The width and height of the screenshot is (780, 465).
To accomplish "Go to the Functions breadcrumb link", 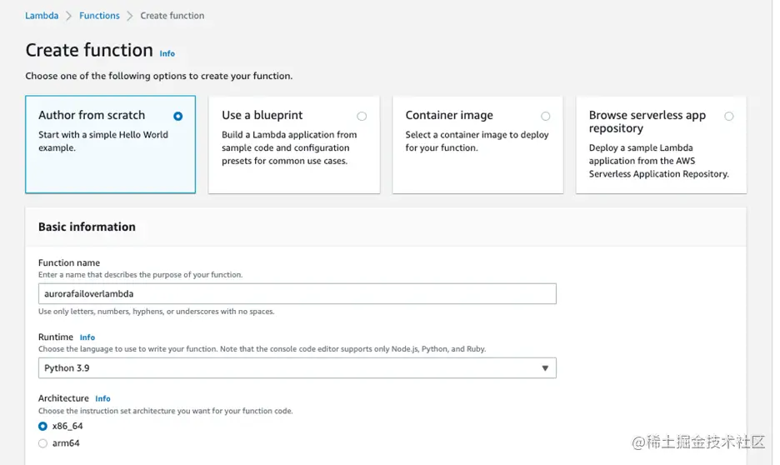I will tap(99, 16).
